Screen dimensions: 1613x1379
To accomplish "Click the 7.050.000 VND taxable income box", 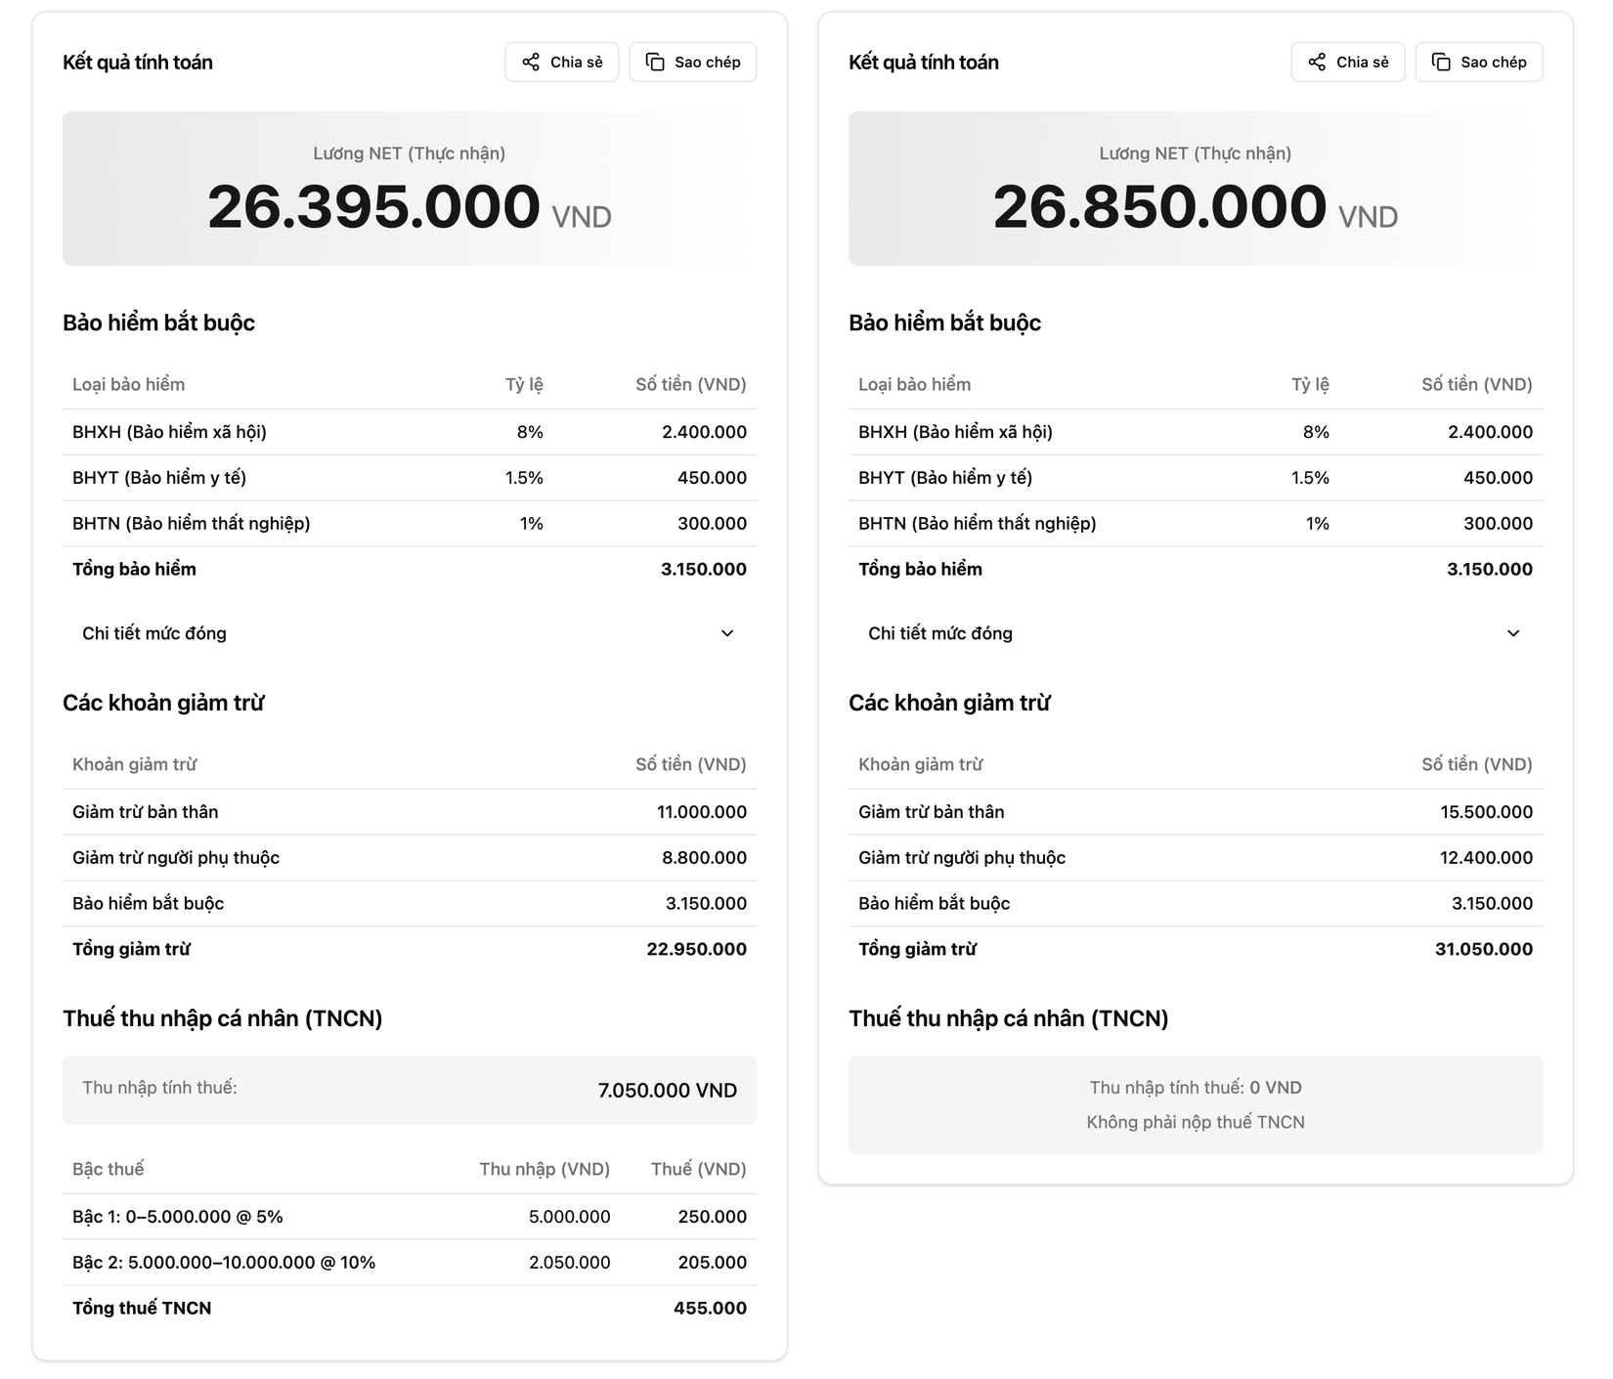I will pyautogui.click(x=409, y=1090).
